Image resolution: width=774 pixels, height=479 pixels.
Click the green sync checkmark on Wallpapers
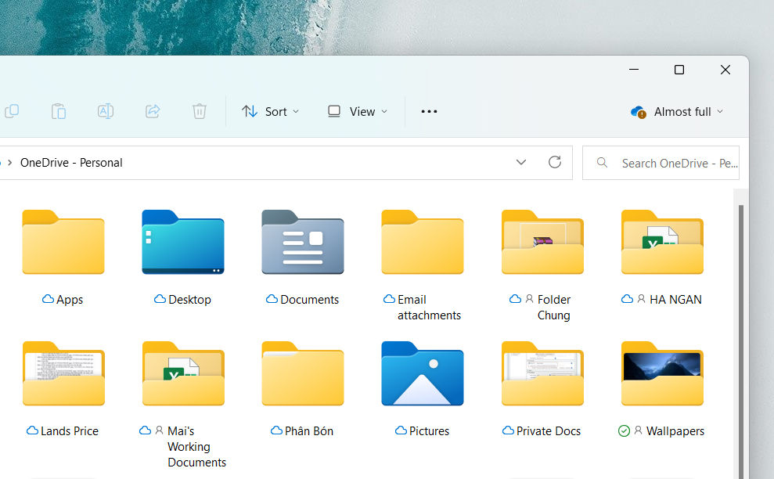(x=624, y=430)
